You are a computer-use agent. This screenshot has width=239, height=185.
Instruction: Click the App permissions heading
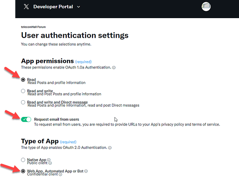click(x=47, y=61)
